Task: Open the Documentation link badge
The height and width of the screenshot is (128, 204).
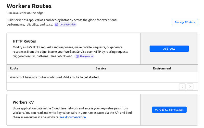Action: pos(65,24)
